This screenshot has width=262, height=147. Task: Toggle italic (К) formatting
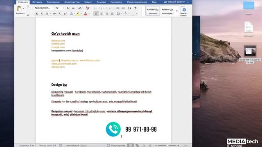click(x=42, y=13)
